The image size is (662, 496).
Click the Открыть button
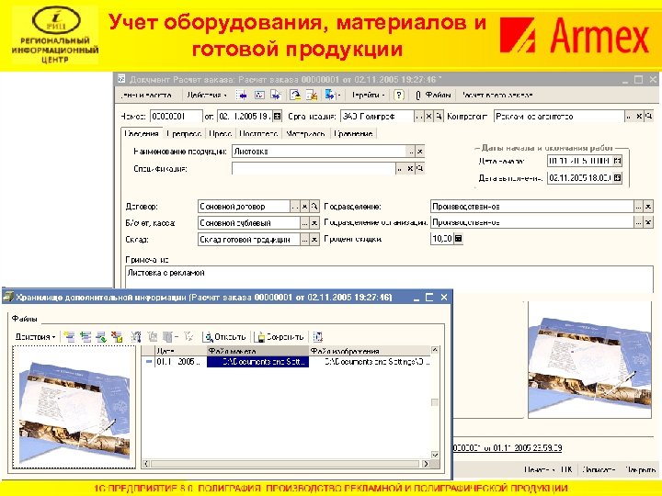pos(224,336)
